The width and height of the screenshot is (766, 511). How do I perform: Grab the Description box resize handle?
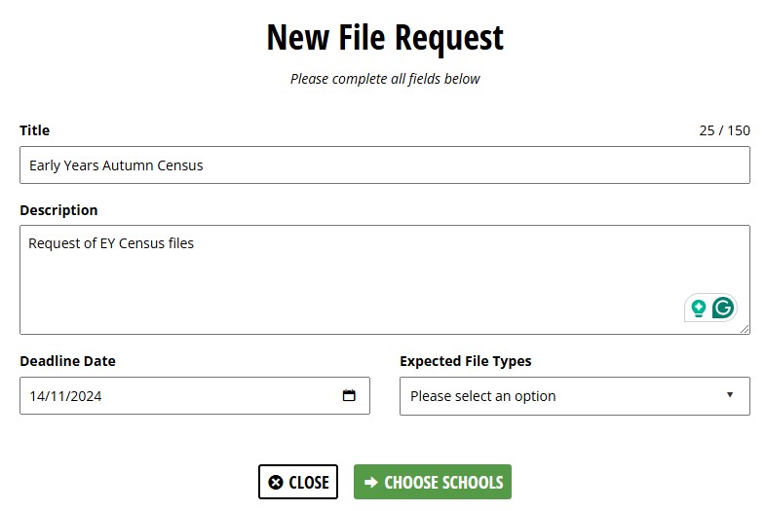coord(745,329)
